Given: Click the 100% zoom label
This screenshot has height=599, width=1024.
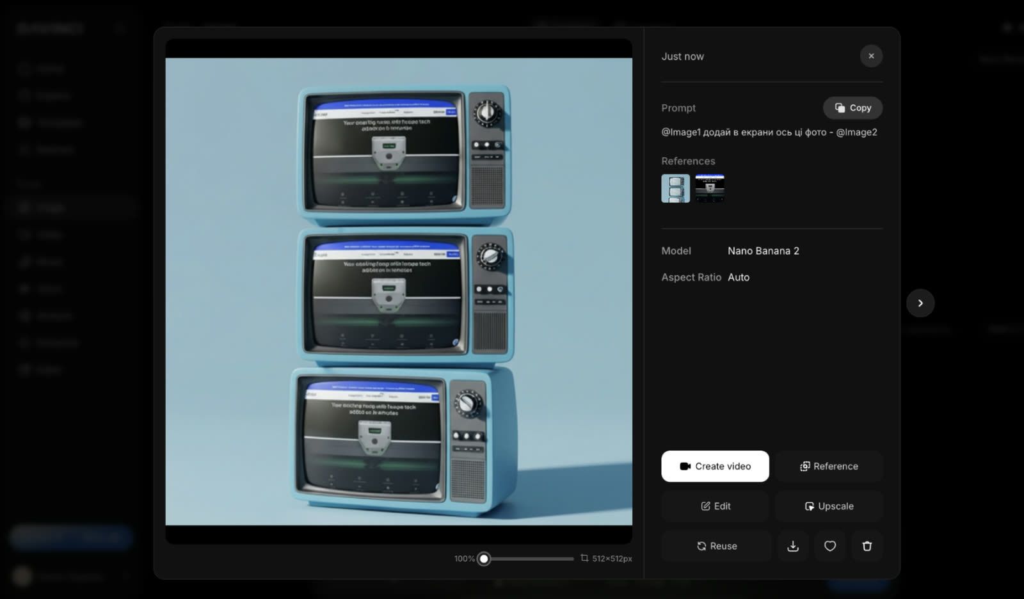Looking at the screenshot, I should pos(465,559).
